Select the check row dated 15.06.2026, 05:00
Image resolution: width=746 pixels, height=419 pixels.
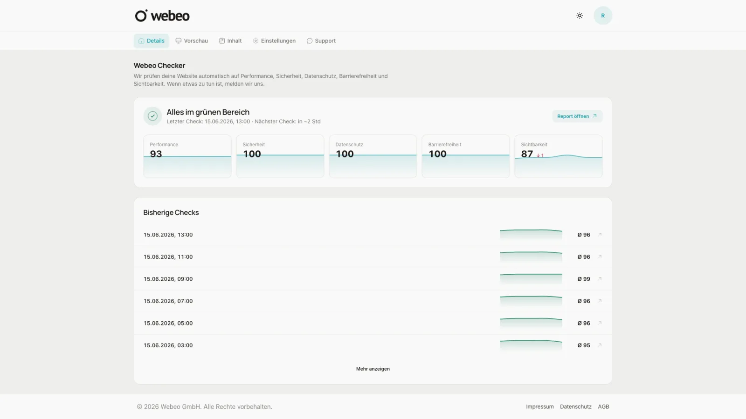click(373, 323)
